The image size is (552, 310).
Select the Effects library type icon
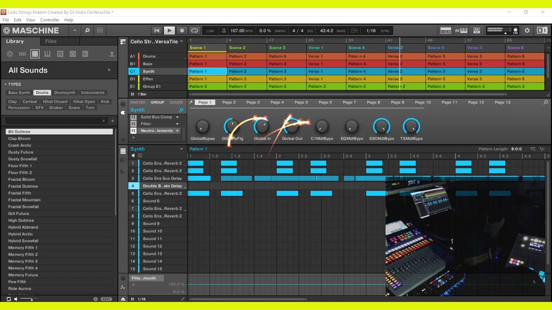point(60,54)
